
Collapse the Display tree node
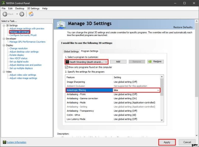[x=3, y=45]
